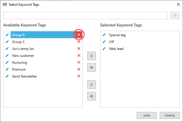Select Send Newsletter in available tags
183x122 pixels.
[24, 76]
